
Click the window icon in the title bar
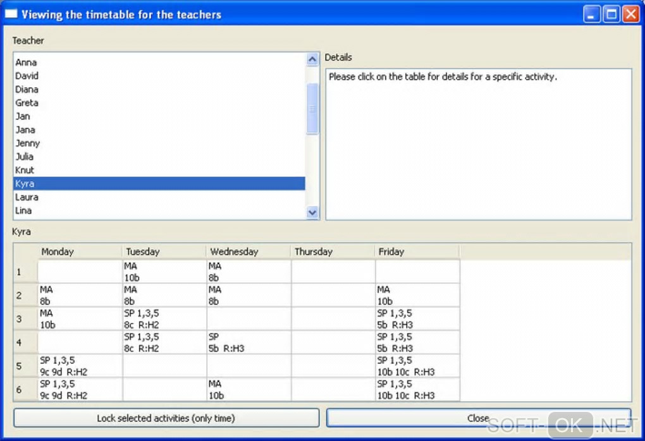[11, 14]
